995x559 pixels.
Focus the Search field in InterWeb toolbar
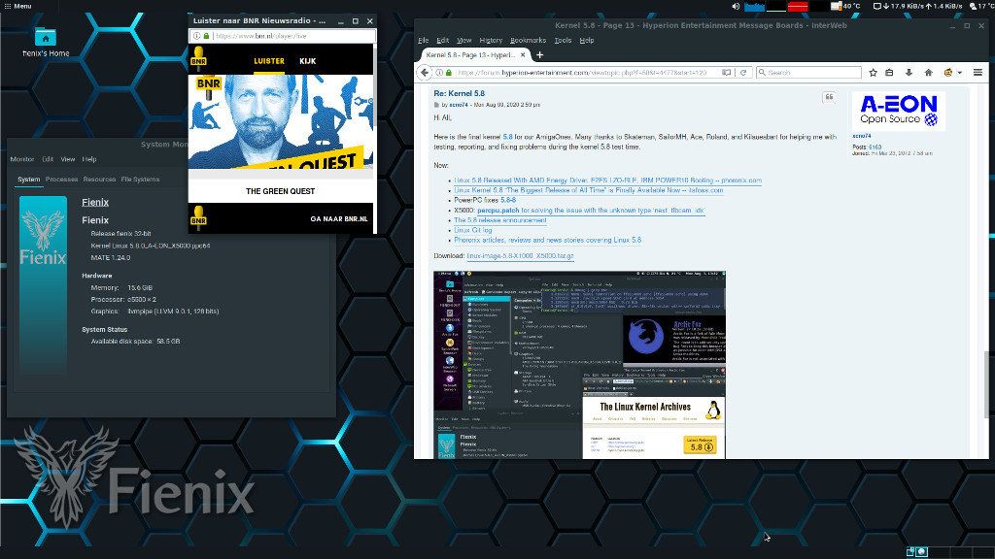pos(809,72)
